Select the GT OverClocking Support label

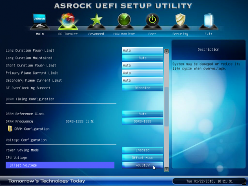point(28,88)
